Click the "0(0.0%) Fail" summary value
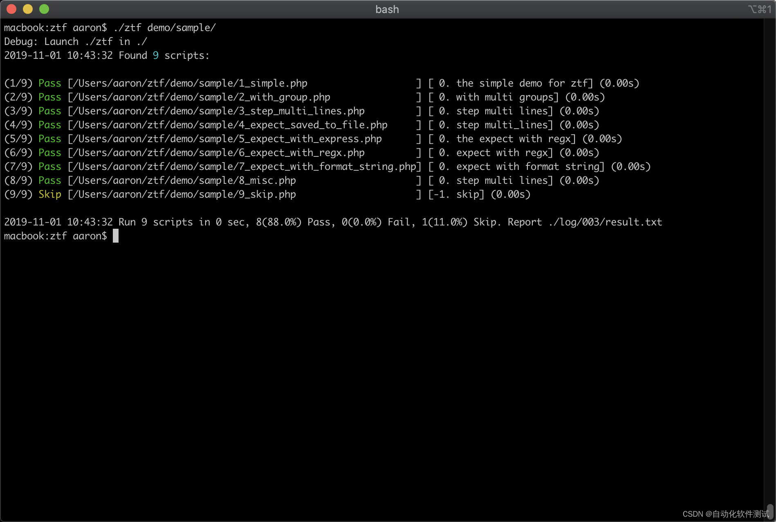 pos(376,222)
